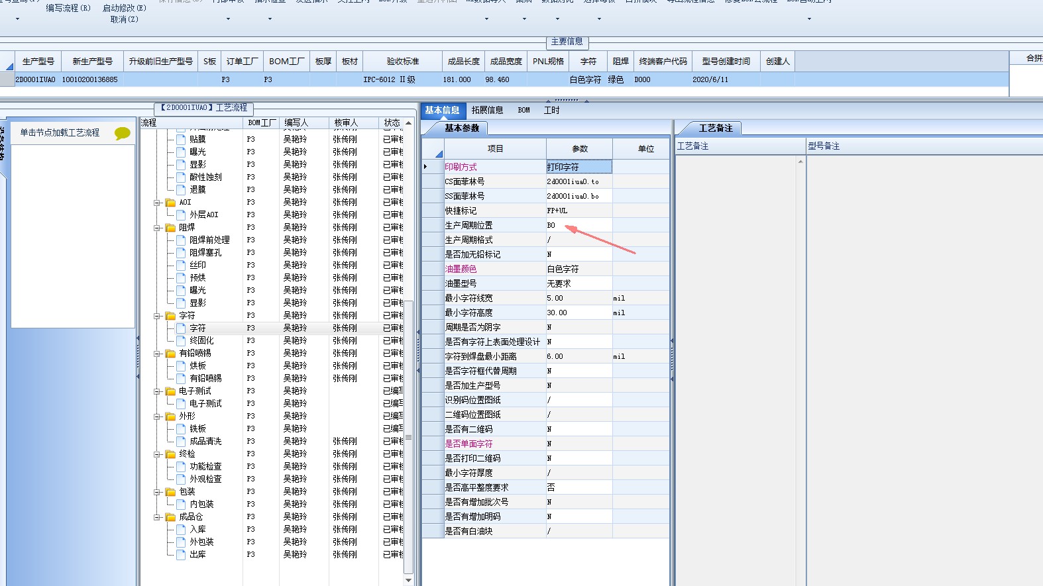
Task: Switch to the 工时 tab
Action: coord(551,111)
